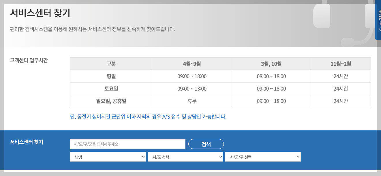Select the 4월~9월 column header
Image resolution: width=381 pixels, height=176 pixels.
[192, 63]
